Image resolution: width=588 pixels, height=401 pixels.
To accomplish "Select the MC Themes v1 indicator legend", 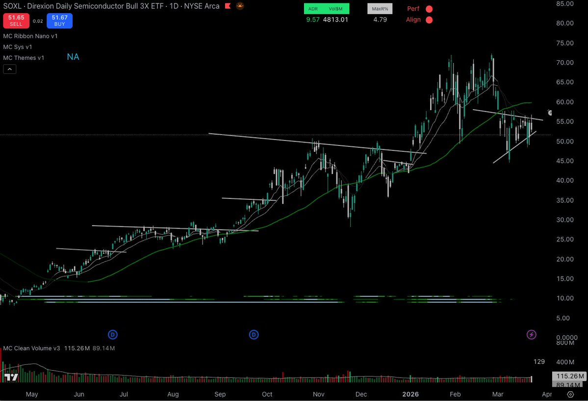I will [x=24, y=58].
